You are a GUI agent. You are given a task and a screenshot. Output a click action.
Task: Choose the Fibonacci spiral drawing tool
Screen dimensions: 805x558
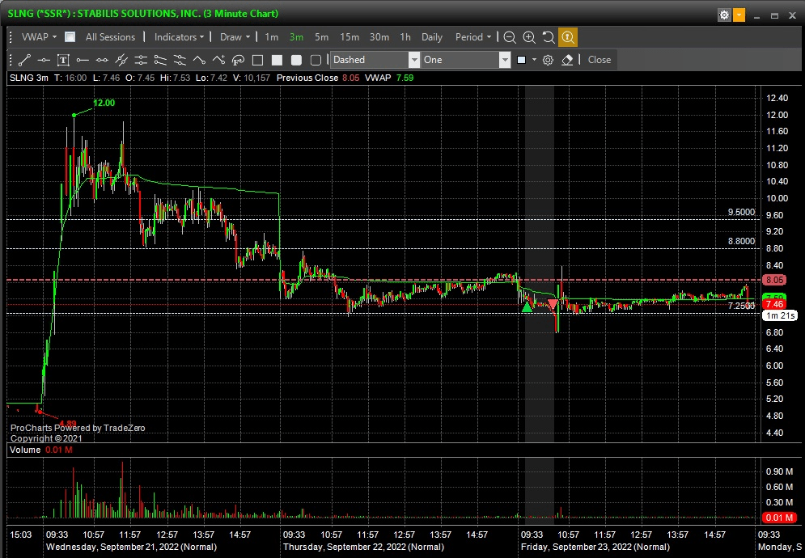point(238,60)
